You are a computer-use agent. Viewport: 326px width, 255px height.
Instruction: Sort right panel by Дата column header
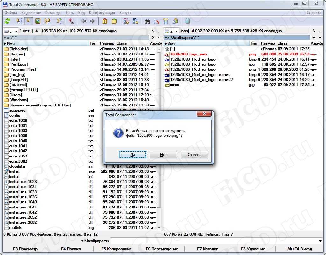coord(293,43)
